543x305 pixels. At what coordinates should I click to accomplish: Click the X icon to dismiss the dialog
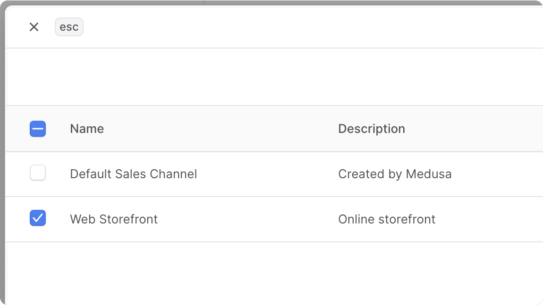tap(34, 27)
